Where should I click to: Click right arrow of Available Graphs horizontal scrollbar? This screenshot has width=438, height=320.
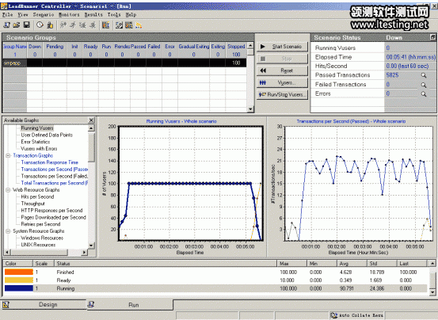[84, 252]
